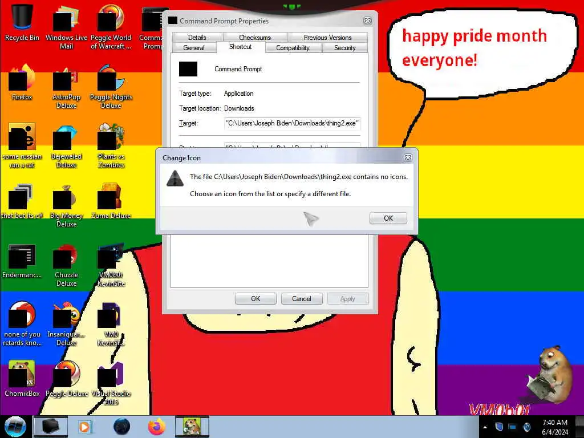Switch to the ChomikBox taskbar button
This screenshot has height=438, width=584.
point(192,427)
